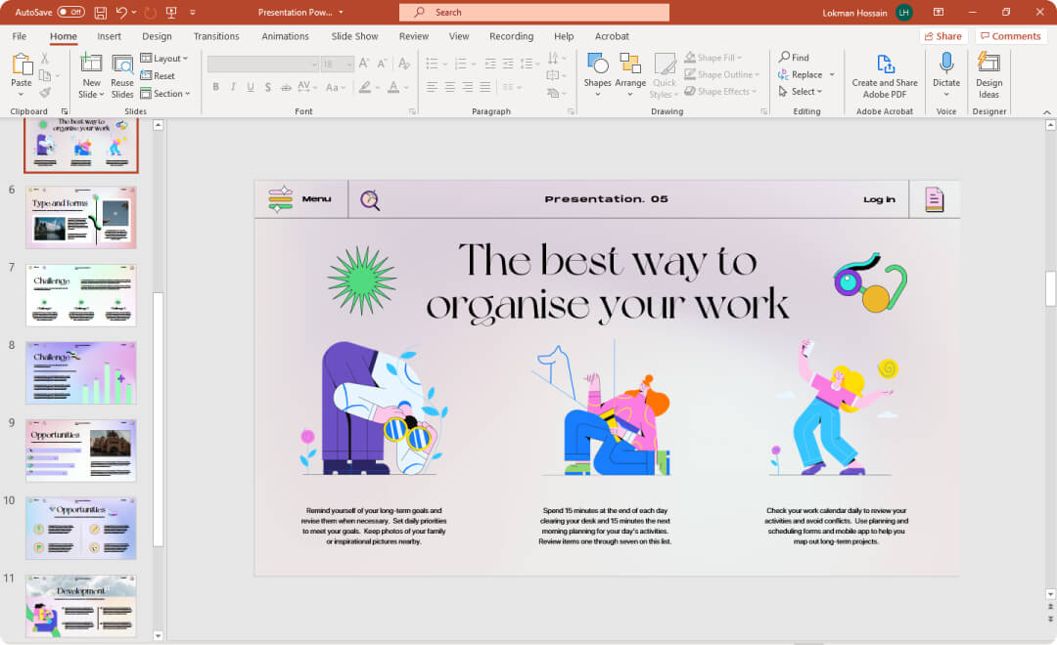Viewport: 1057px width, 645px height.
Task: Expand the Layout dropdown
Action: tap(166, 59)
